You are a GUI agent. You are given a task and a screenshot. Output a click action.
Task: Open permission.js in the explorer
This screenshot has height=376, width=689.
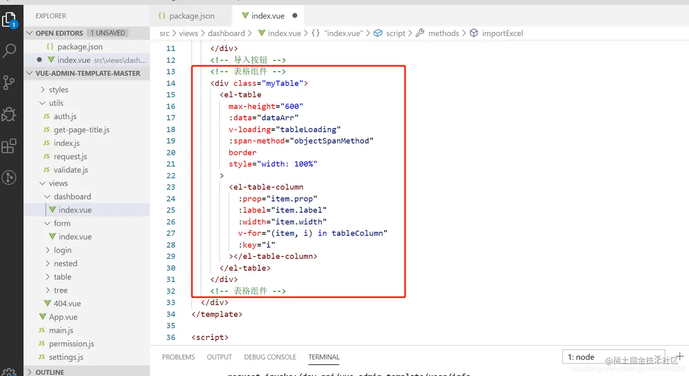pos(87,344)
